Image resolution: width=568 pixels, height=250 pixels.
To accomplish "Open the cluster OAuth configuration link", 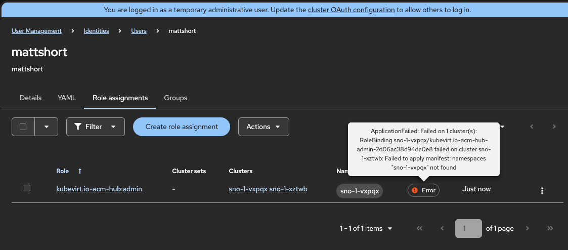I will click(x=351, y=10).
